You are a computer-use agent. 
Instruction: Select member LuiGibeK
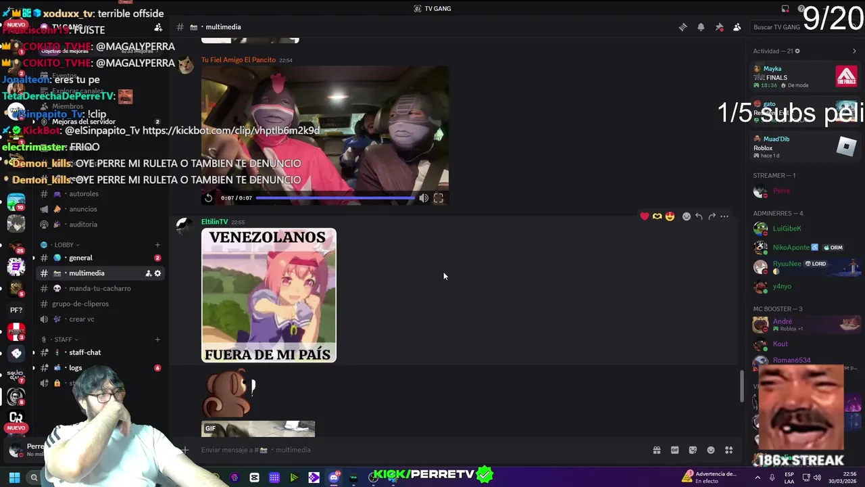[x=805, y=229]
